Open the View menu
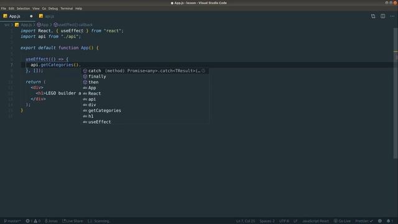 tap(36, 8)
